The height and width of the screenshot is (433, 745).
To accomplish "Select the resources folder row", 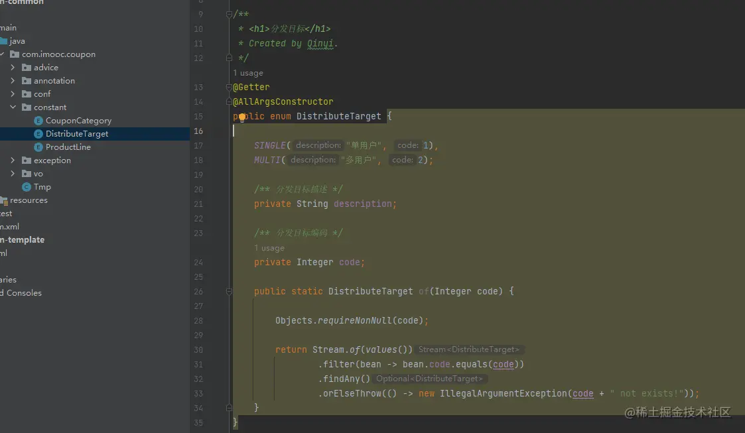I will [95, 200].
